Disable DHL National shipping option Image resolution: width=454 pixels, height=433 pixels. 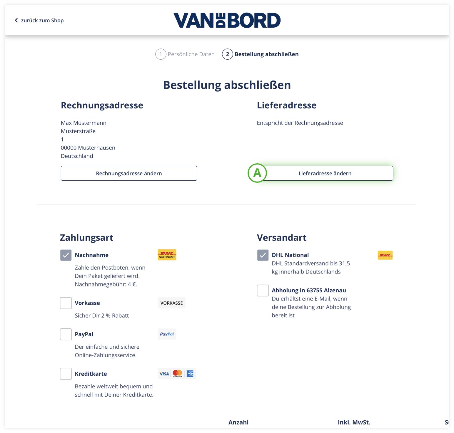pos(263,255)
